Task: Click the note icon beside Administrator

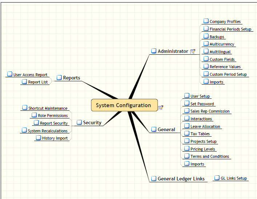Action: [x=193, y=51]
